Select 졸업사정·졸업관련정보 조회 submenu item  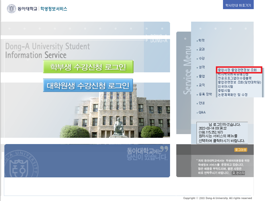[x=237, y=70]
